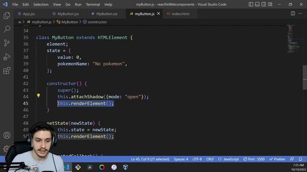This screenshot has height=172, width=307.
Task: Open the Edit menu
Action: pos(25,4)
